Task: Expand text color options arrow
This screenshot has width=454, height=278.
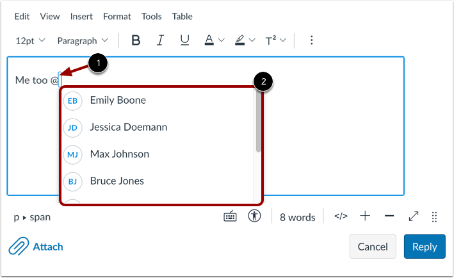Action: click(221, 40)
